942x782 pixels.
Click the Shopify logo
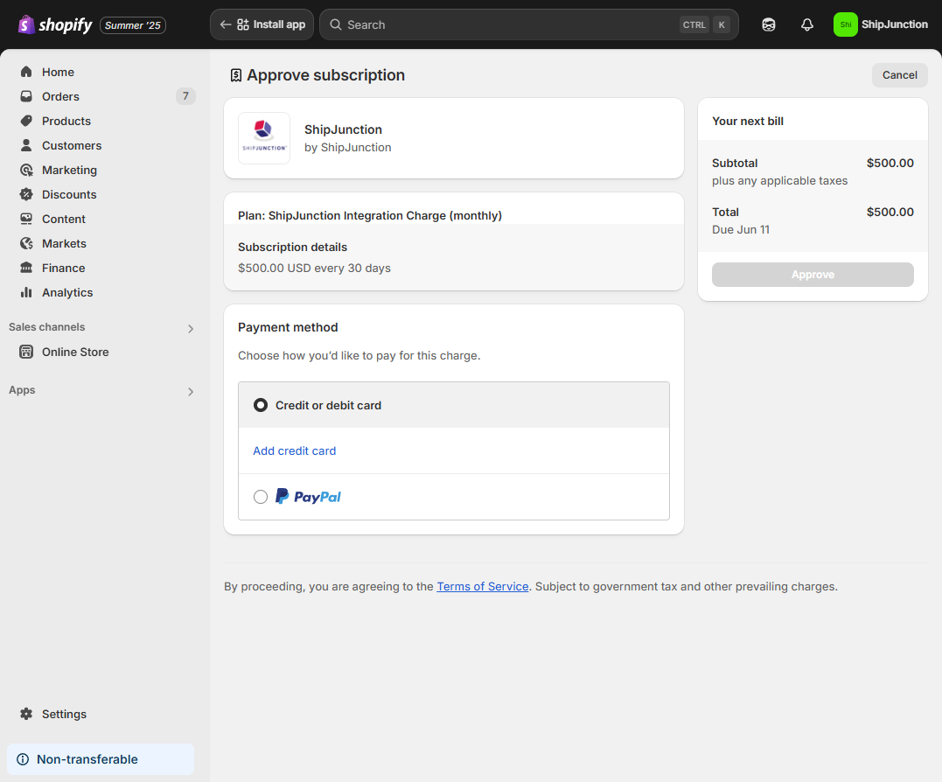point(55,24)
